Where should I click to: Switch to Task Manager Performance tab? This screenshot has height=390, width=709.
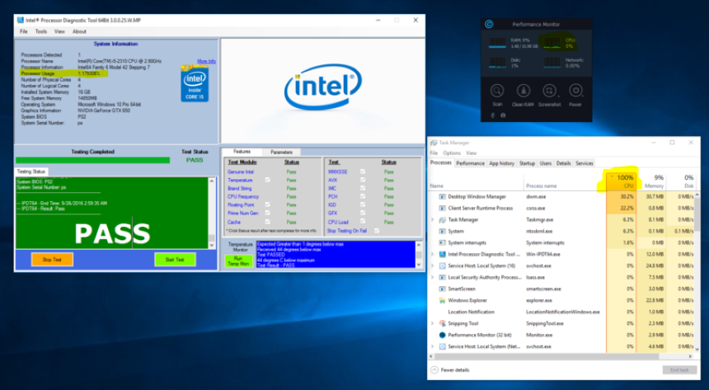tap(470, 163)
